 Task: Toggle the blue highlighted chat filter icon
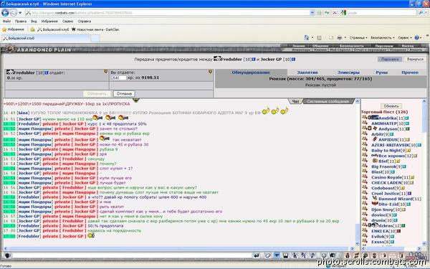pos(277,255)
